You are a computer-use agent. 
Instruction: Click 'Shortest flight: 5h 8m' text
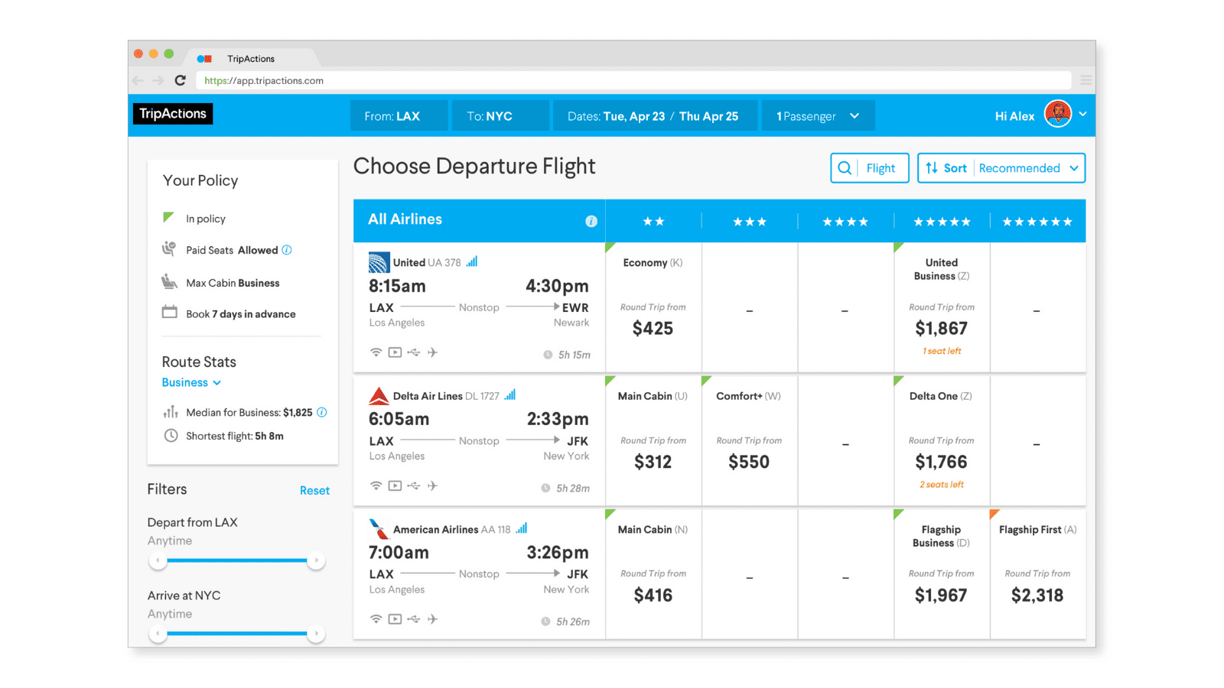point(235,436)
